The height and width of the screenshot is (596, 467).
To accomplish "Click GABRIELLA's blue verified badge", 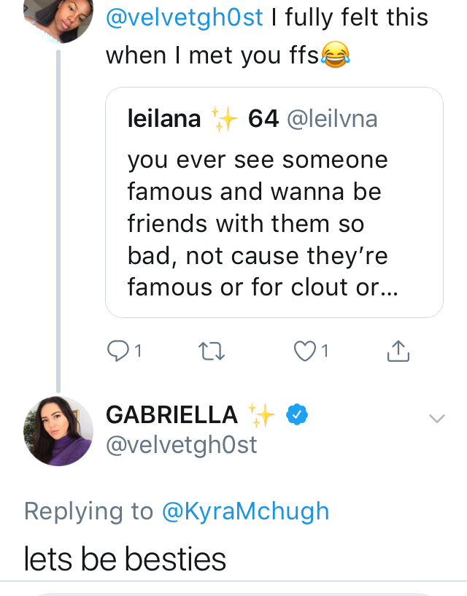I will pos(296,415).
